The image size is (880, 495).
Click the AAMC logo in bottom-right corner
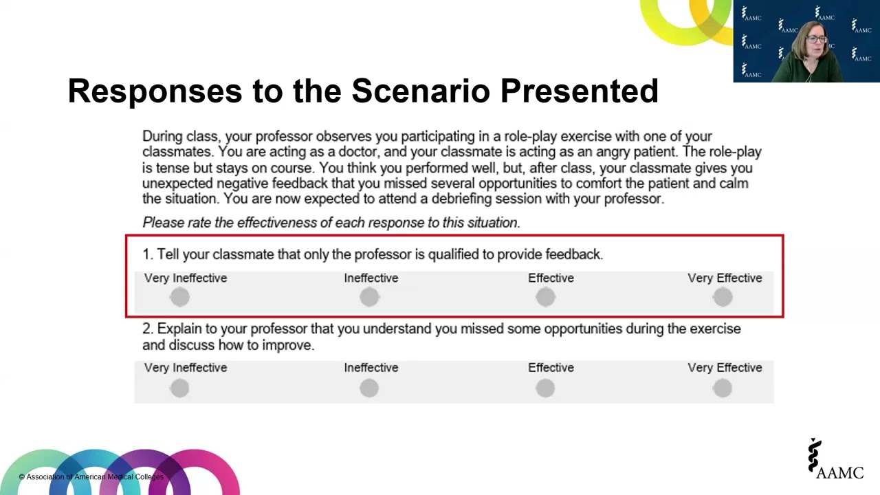pyautogui.click(x=835, y=460)
